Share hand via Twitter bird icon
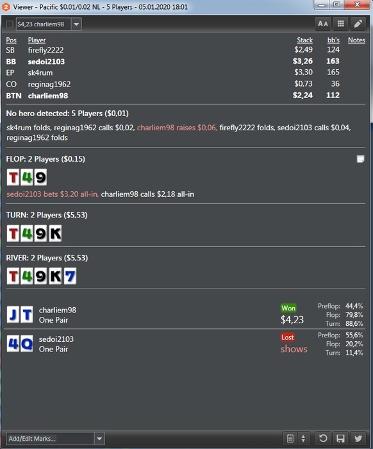Viewport: 373px width, 449px height. pyautogui.click(x=358, y=438)
